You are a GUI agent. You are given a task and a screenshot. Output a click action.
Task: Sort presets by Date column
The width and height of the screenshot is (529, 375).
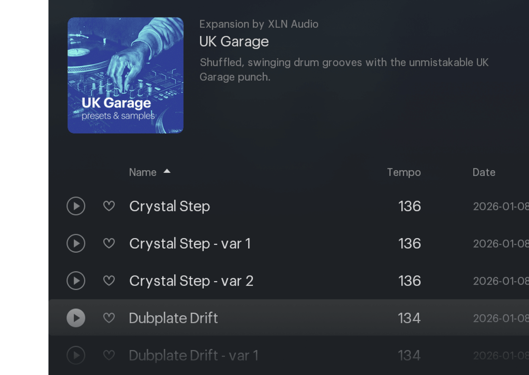[484, 172]
